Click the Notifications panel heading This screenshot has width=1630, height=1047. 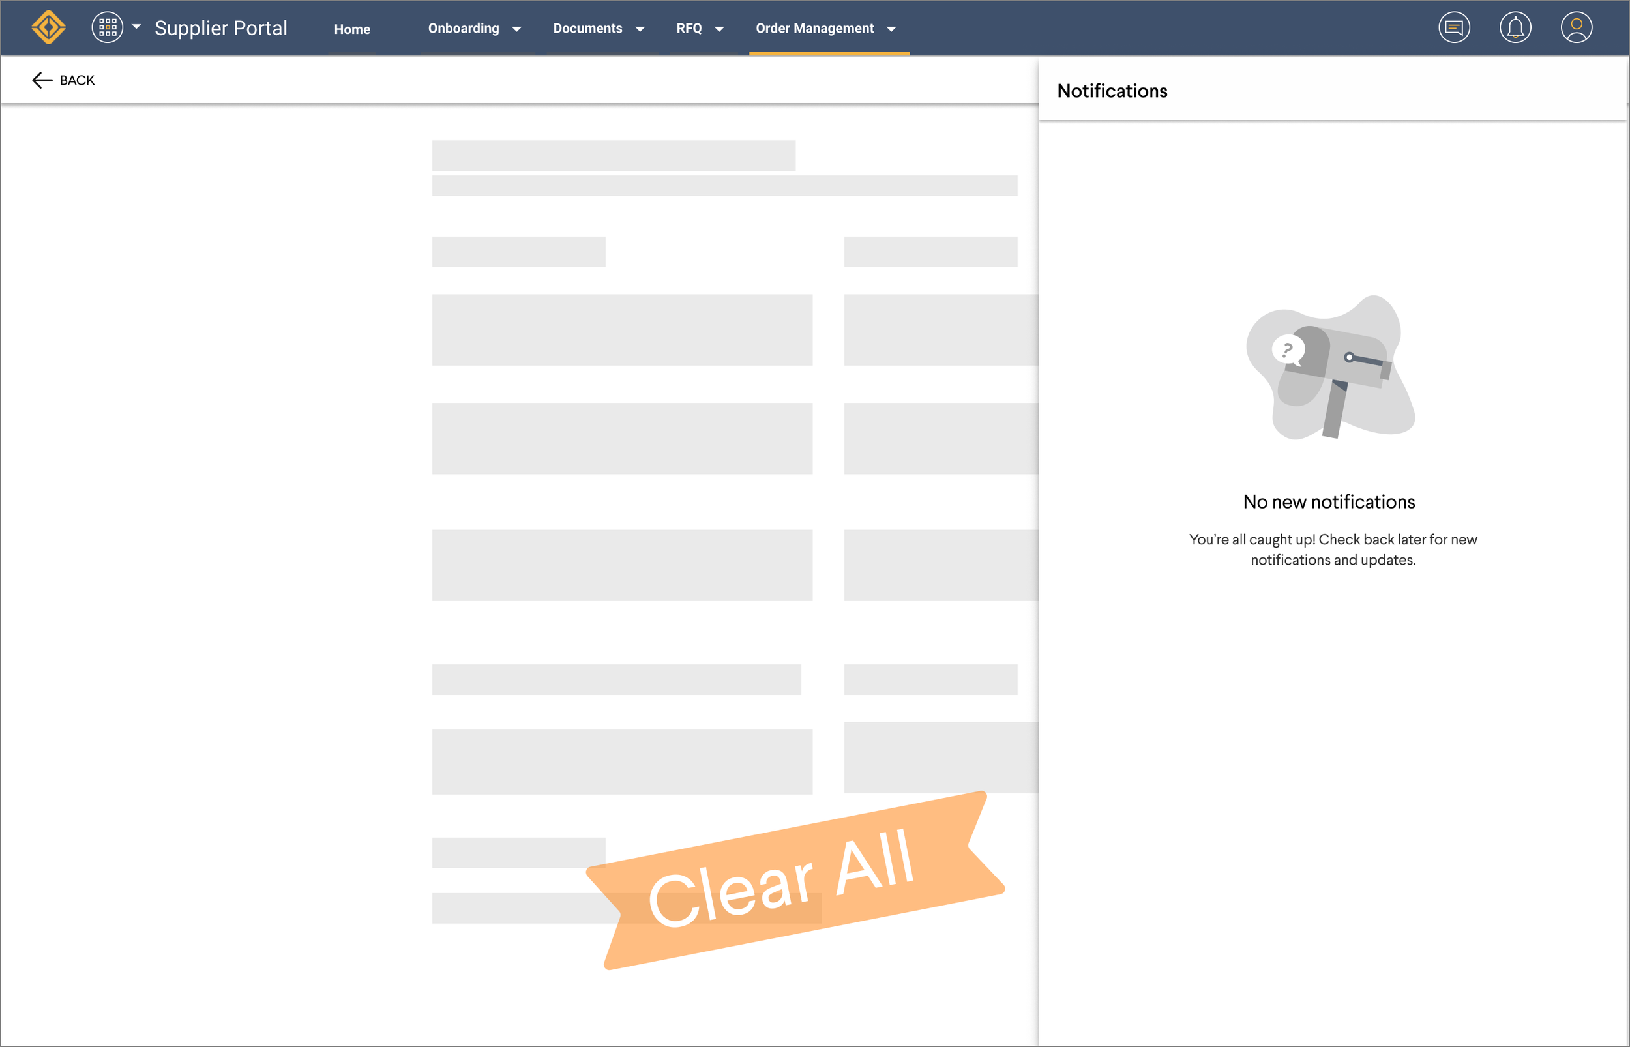click(1112, 91)
